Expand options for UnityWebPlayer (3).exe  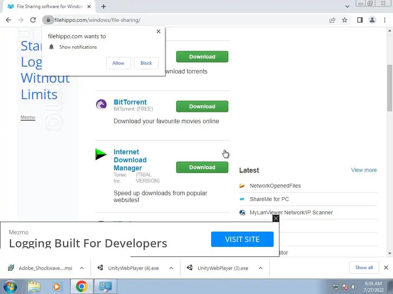tap(261, 268)
